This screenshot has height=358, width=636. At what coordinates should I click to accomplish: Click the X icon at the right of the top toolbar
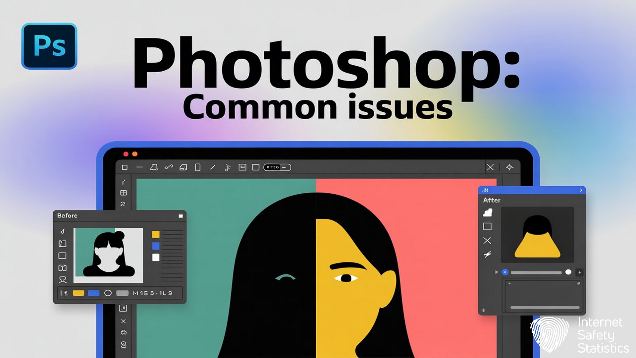(x=490, y=167)
